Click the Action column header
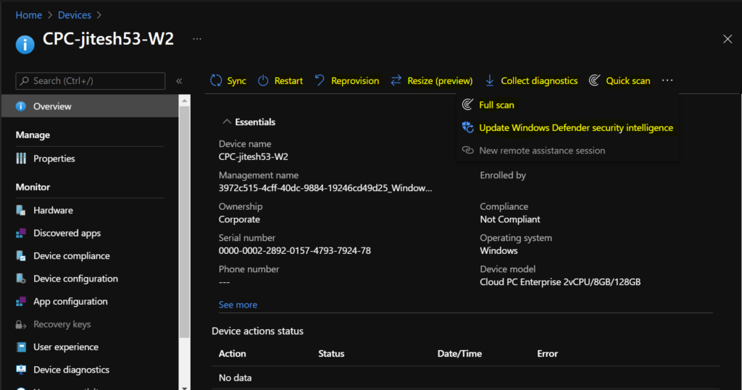The image size is (742, 390). [x=232, y=354]
